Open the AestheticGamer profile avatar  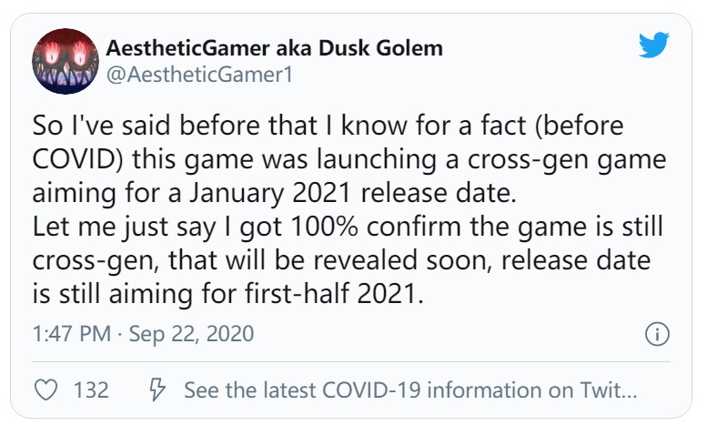point(65,62)
